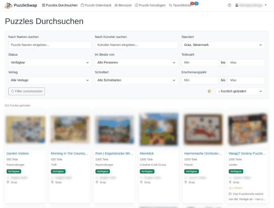
Task: Click the missing pieces warning icon
Action: 230,188
